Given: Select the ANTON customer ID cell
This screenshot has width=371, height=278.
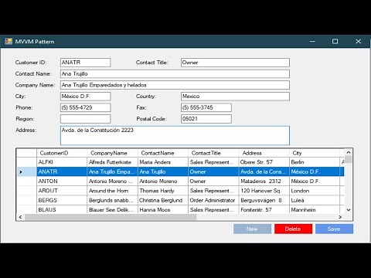Looking at the screenshot, I should [62, 181].
